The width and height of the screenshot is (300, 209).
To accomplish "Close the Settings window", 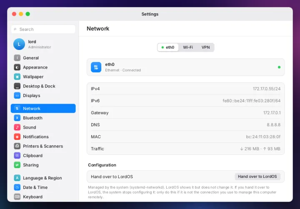I will point(14,14).
